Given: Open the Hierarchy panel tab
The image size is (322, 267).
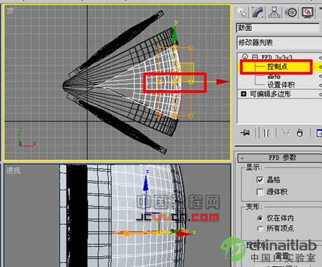Looking at the screenshot, I should [274, 12].
